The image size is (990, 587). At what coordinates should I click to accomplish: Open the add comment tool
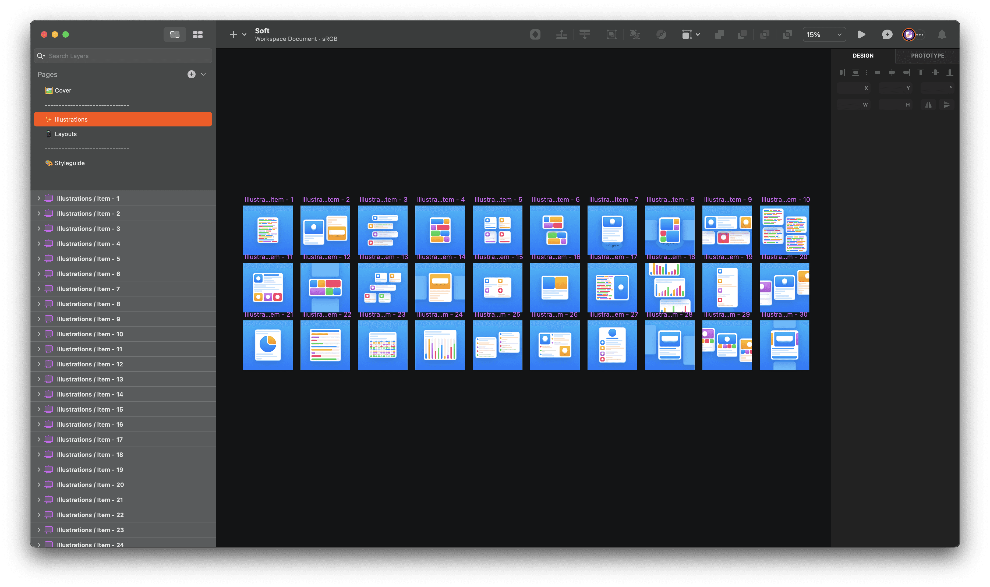887,35
